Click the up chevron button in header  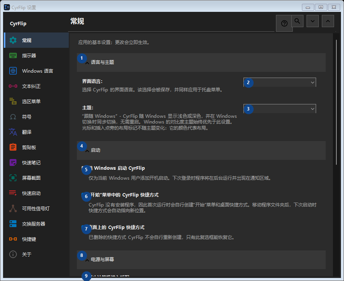(328, 21)
